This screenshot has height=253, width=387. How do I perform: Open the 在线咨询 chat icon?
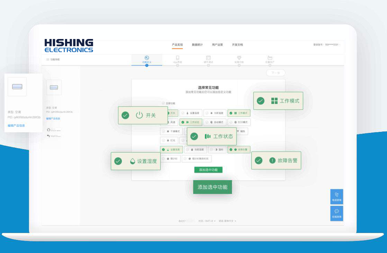tap(336, 212)
